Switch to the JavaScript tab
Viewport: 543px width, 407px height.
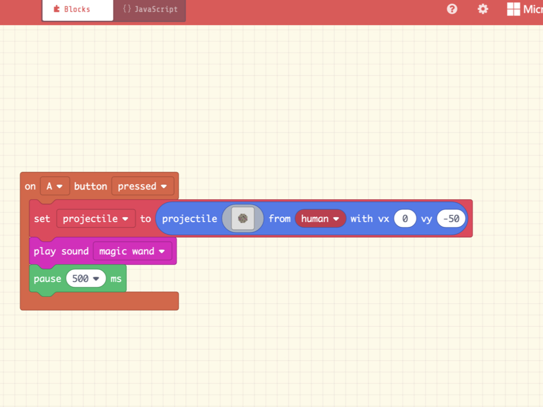150,10
